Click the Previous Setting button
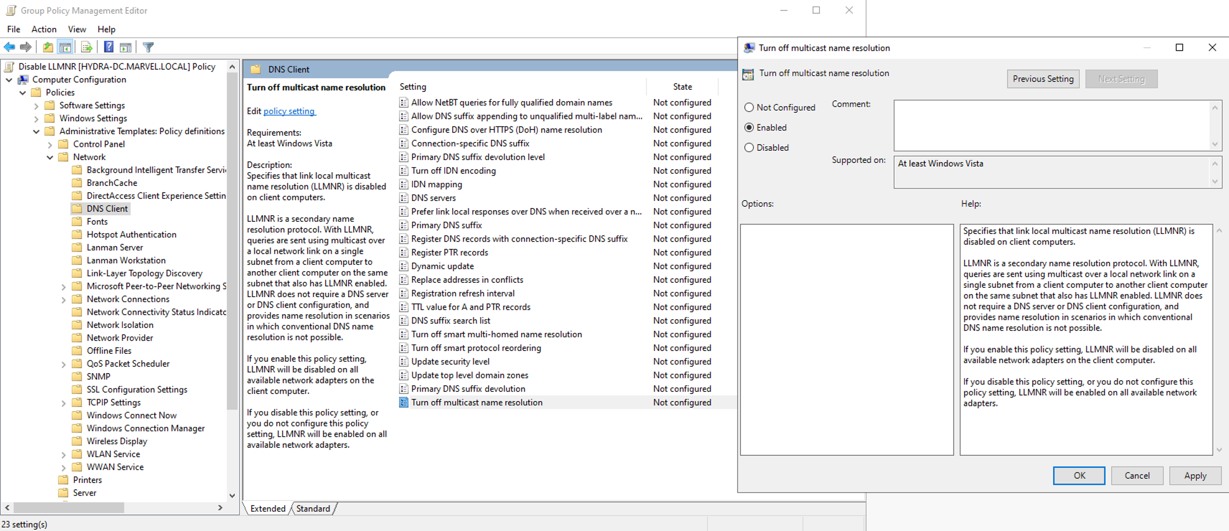The image size is (1229, 531). coord(1042,79)
